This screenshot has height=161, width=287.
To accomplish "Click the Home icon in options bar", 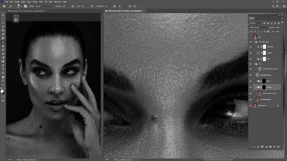I will click(4, 6).
